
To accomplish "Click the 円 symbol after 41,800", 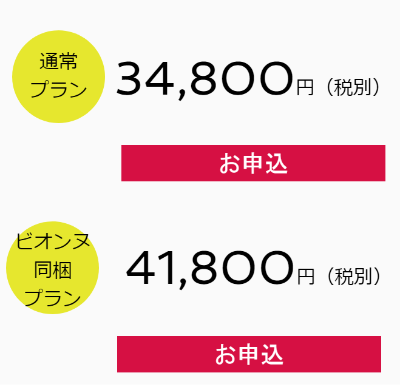I will tap(305, 277).
